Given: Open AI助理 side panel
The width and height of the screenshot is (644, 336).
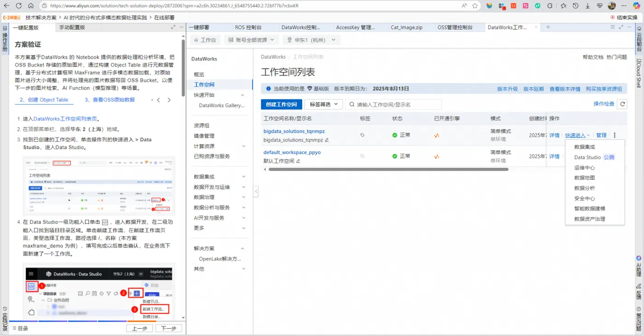Looking at the screenshot, I should pos(639,266).
